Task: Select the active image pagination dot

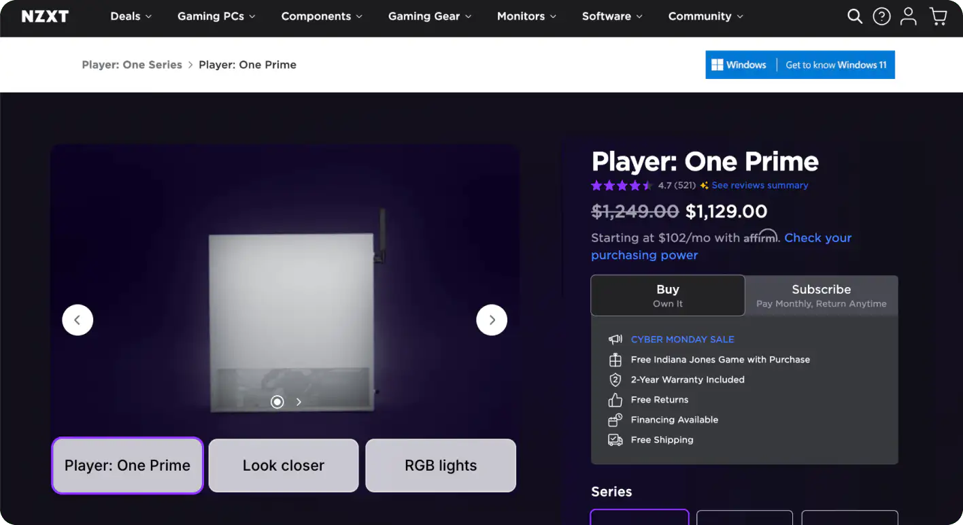Action: pyautogui.click(x=277, y=402)
